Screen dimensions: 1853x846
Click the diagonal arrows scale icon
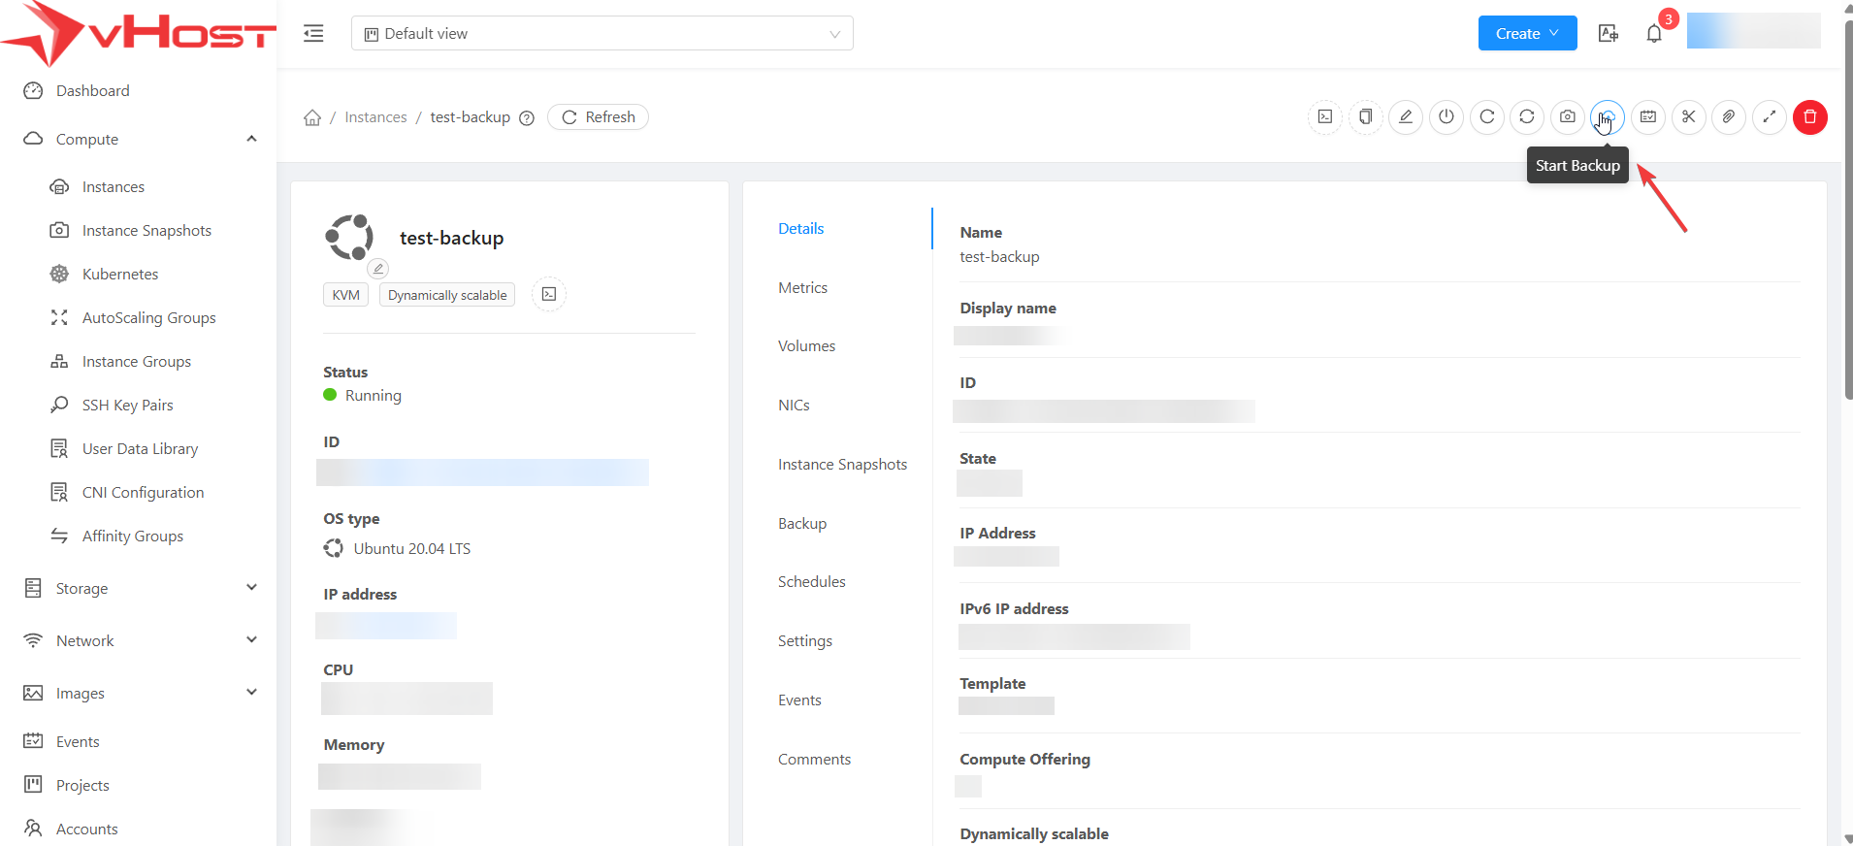click(1770, 117)
